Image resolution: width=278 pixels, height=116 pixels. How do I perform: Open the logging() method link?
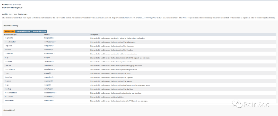48,65
